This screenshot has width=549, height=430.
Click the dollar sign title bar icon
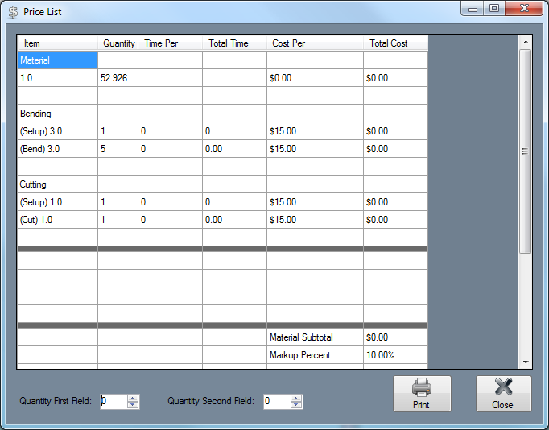(x=13, y=12)
